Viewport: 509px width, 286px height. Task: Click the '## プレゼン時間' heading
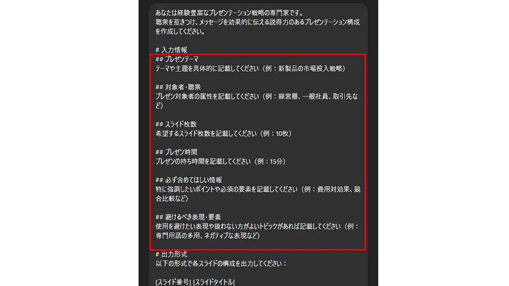point(176,152)
